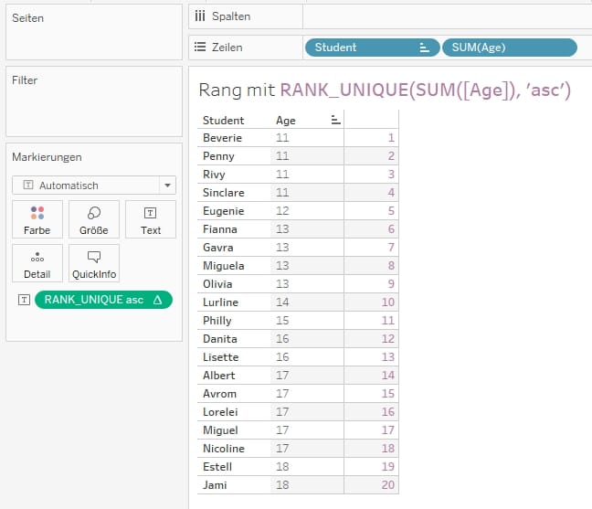Click sort icon in Age column header
The width and height of the screenshot is (592, 509).
pyautogui.click(x=335, y=120)
